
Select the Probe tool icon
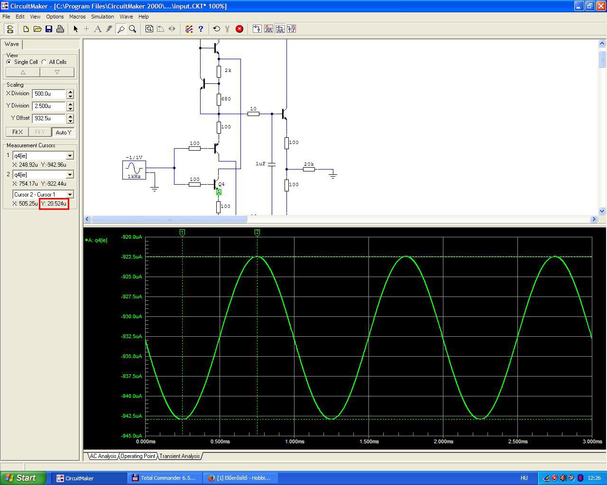coord(121,29)
